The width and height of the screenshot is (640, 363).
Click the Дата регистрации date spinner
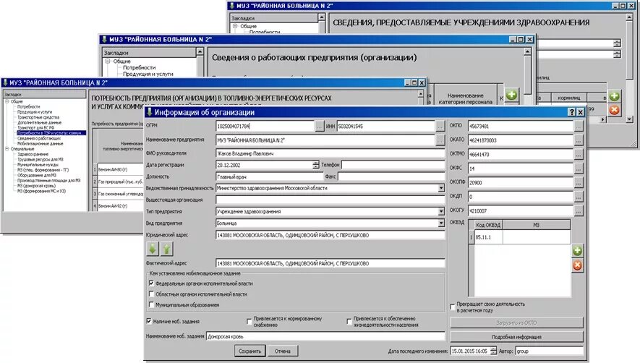[315, 165]
